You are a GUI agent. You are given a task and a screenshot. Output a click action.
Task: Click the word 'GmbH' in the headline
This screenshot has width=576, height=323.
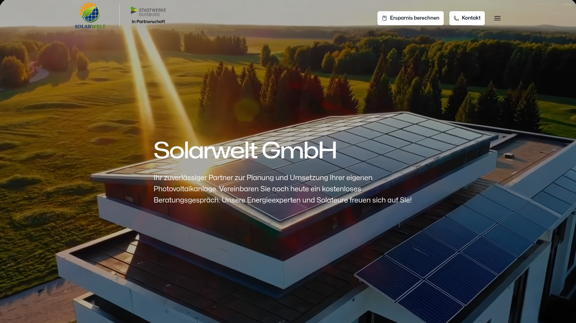coord(299,150)
